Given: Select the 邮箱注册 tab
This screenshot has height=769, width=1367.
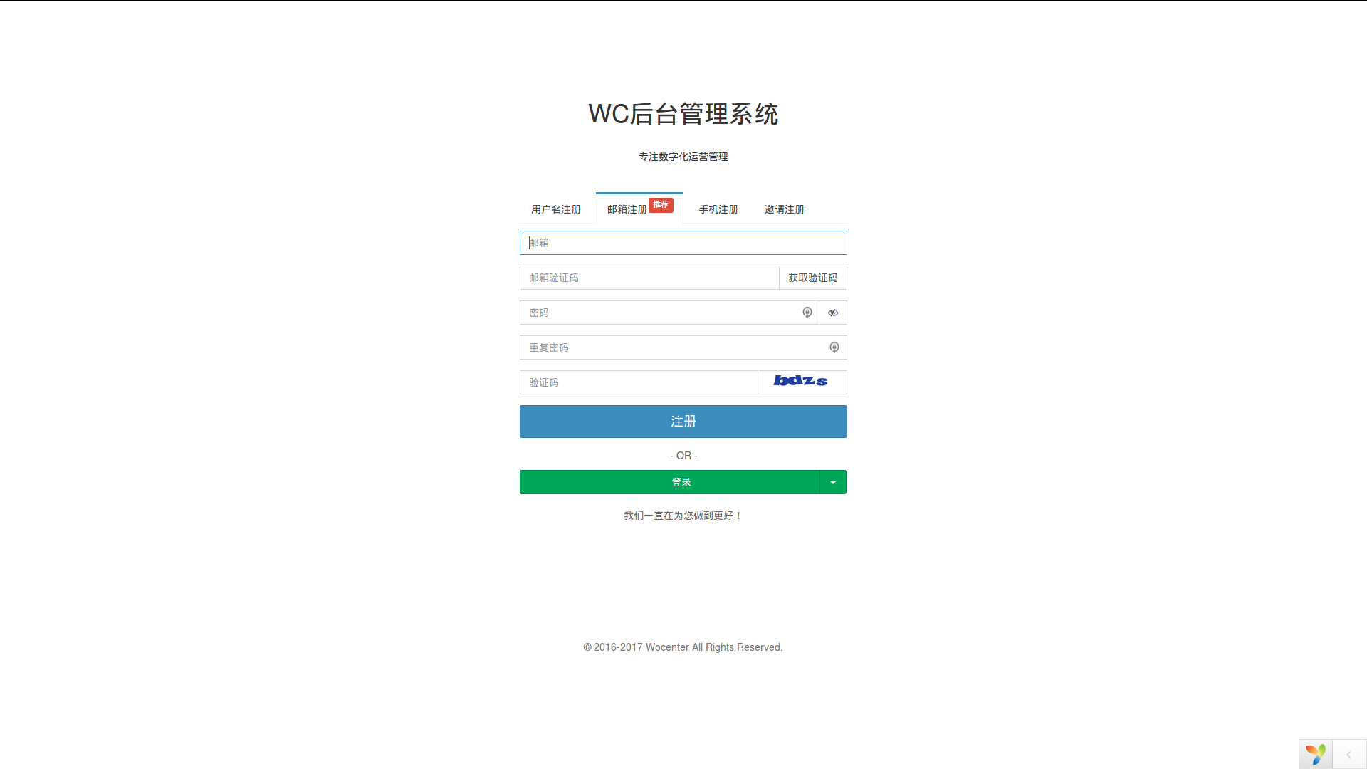Looking at the screenshot, I should point(627,209).
